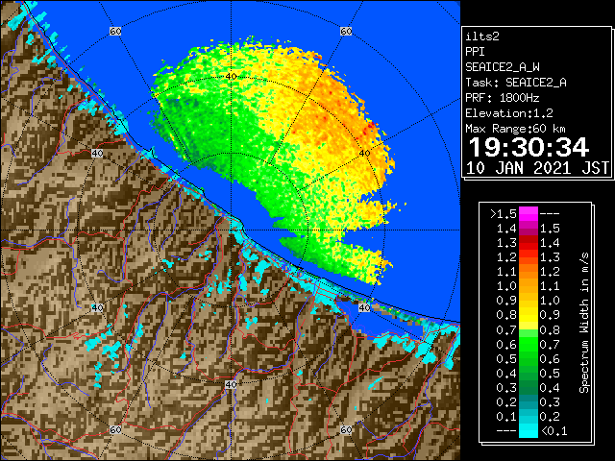This screenshot has height=461, width=615.
Task: Select the 'PPI' scan type label
Action: tap(475, 52)
